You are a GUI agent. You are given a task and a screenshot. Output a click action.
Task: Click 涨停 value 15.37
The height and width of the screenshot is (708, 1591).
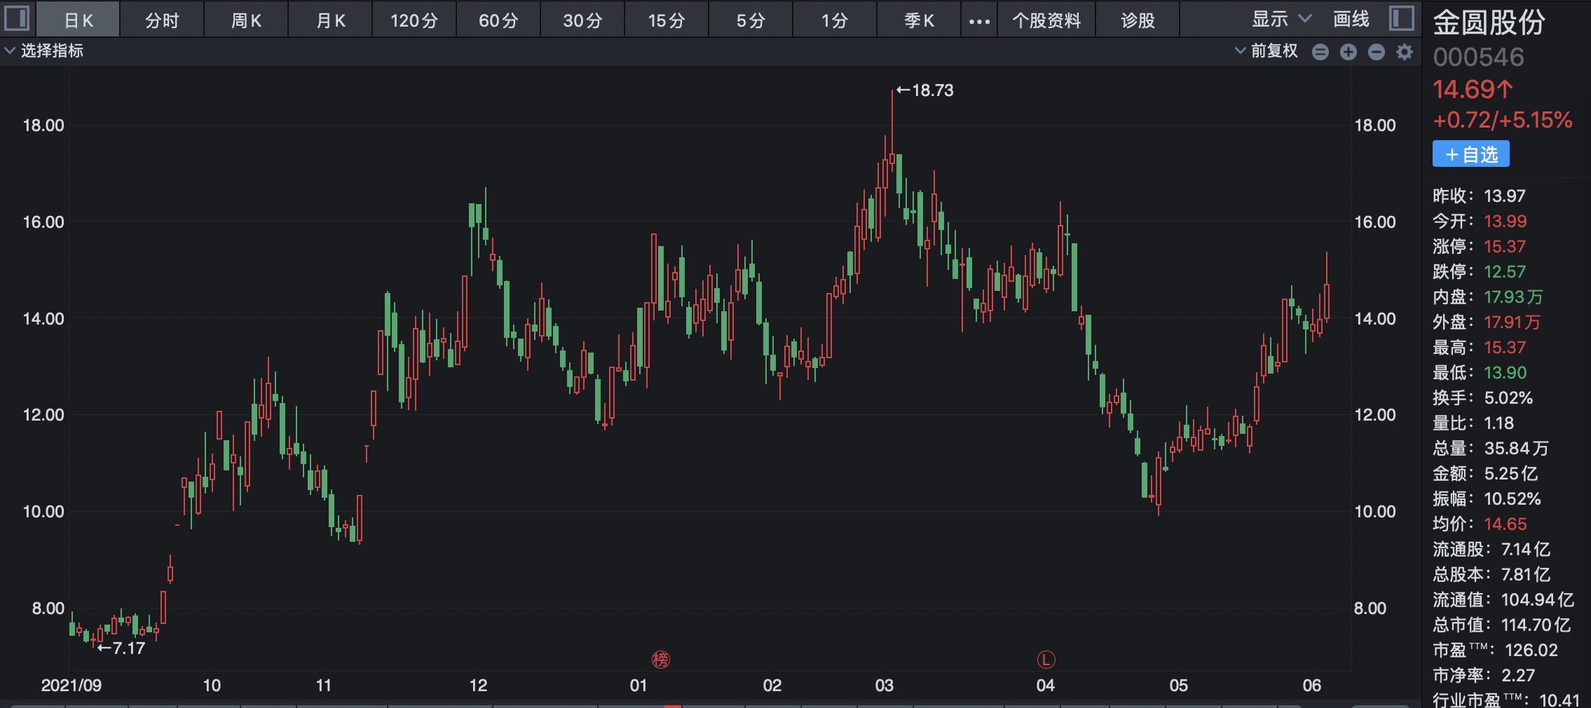tap(1505, 246)
